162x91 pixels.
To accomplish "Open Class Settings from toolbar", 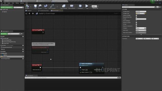I will point(64,6).
